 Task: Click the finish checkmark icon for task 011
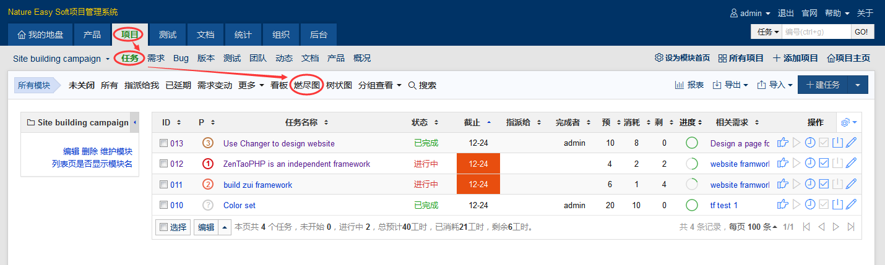824,184
